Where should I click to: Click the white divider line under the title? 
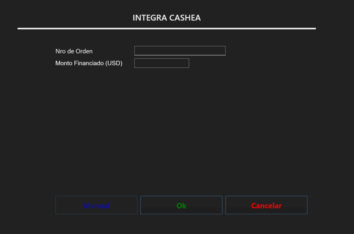167,29
